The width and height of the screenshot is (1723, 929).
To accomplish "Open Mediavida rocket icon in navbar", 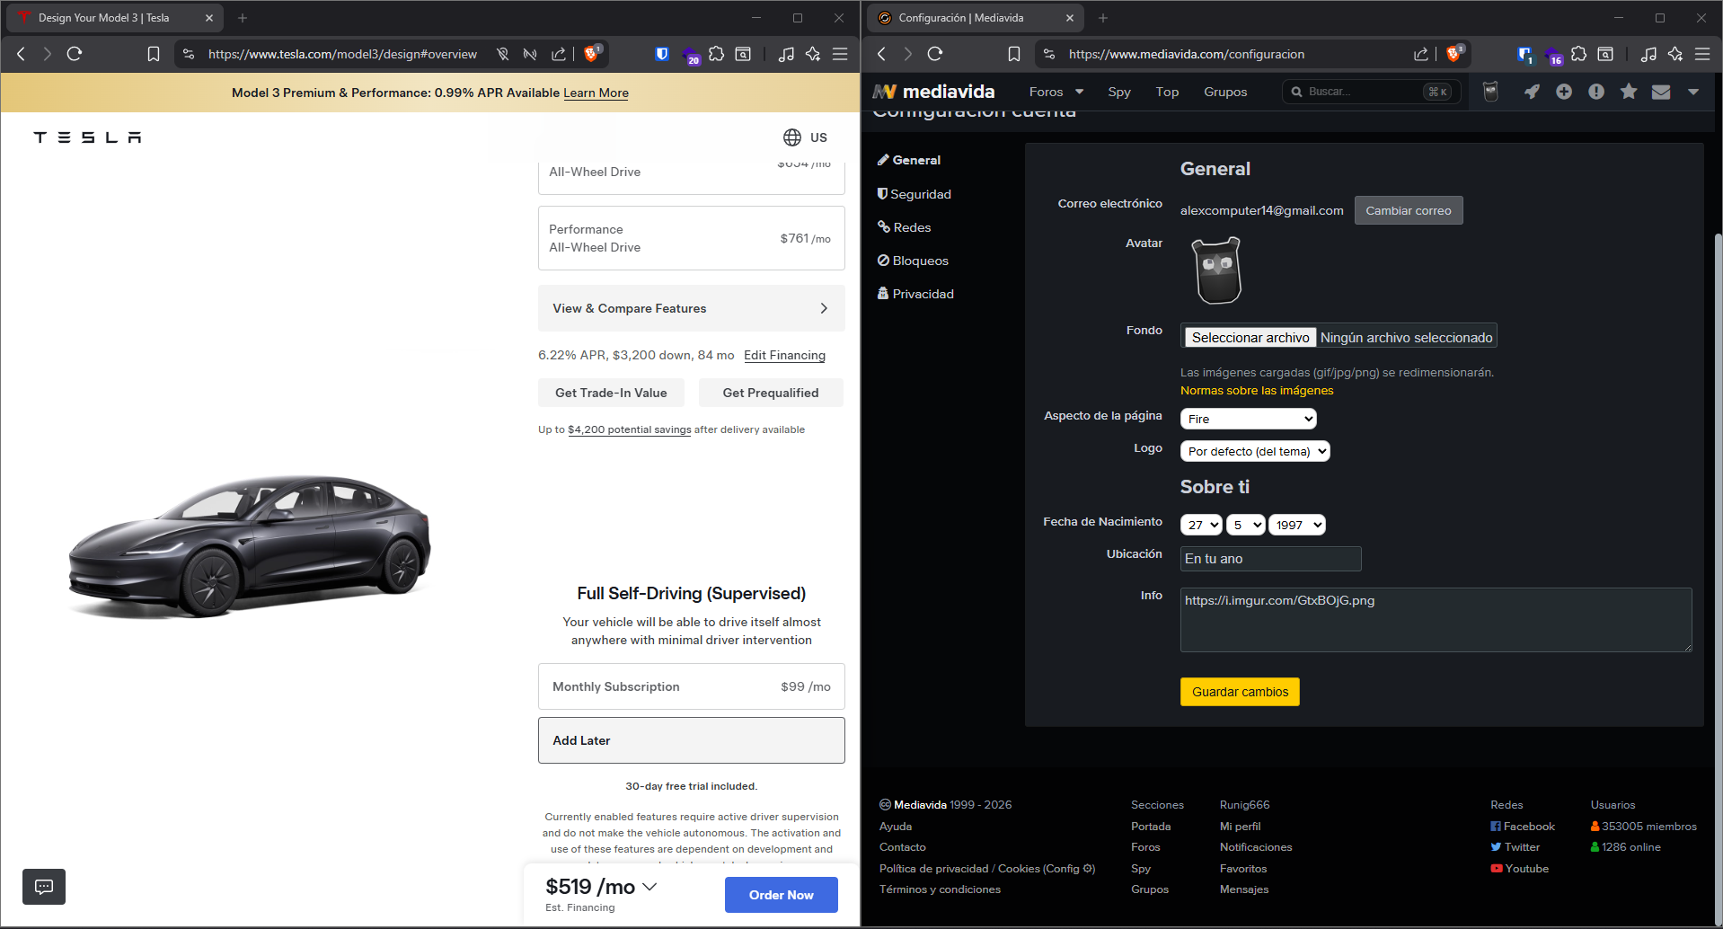I will [x=1532, y=92].
